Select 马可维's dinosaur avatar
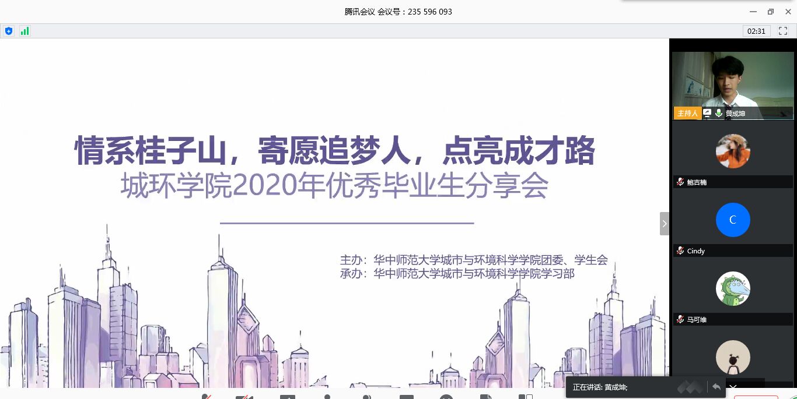797x399 pixels. (x=733, y=288)
